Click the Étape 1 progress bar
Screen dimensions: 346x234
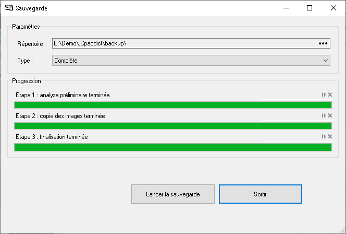(x=172, y=105)
